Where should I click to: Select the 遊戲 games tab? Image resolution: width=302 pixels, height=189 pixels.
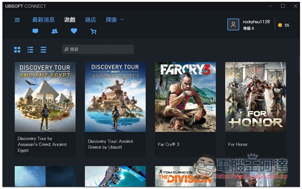70,20
